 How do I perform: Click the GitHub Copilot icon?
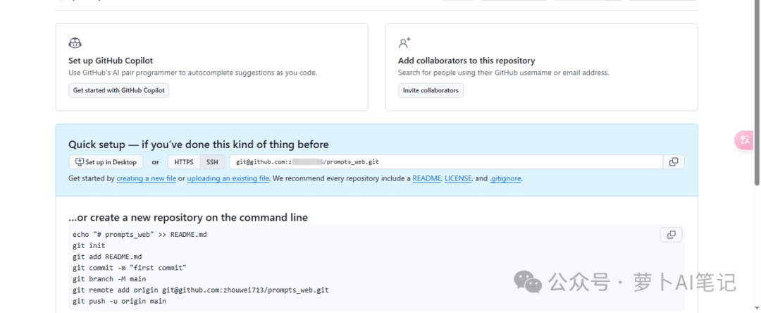75,43
